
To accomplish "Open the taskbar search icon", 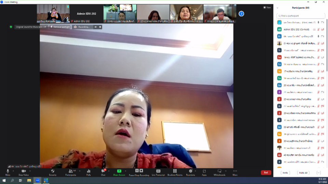I will point(12,181).
